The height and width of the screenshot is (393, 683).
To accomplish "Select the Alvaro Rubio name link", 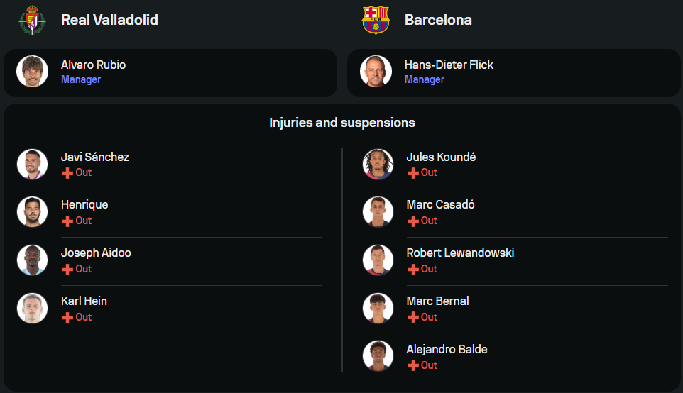I will [93, 65].
